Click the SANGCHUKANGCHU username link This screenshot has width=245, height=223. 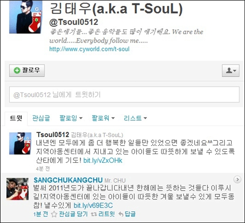pos(68,180)
